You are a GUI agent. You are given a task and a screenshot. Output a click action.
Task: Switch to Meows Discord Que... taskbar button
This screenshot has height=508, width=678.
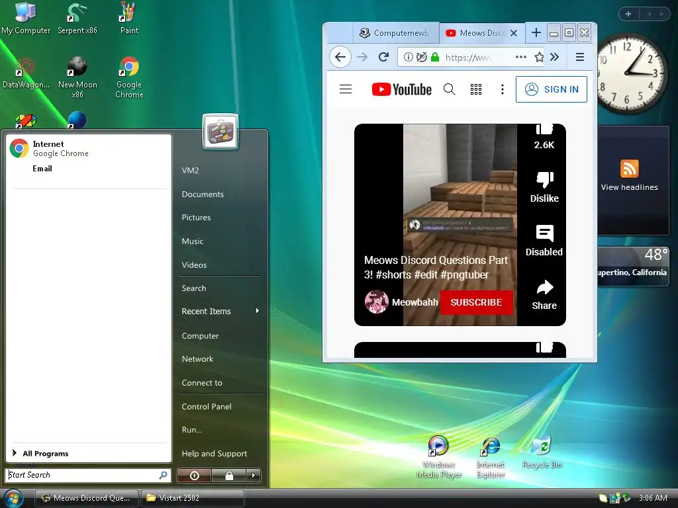pyautogui.click(x=86, y=498)
